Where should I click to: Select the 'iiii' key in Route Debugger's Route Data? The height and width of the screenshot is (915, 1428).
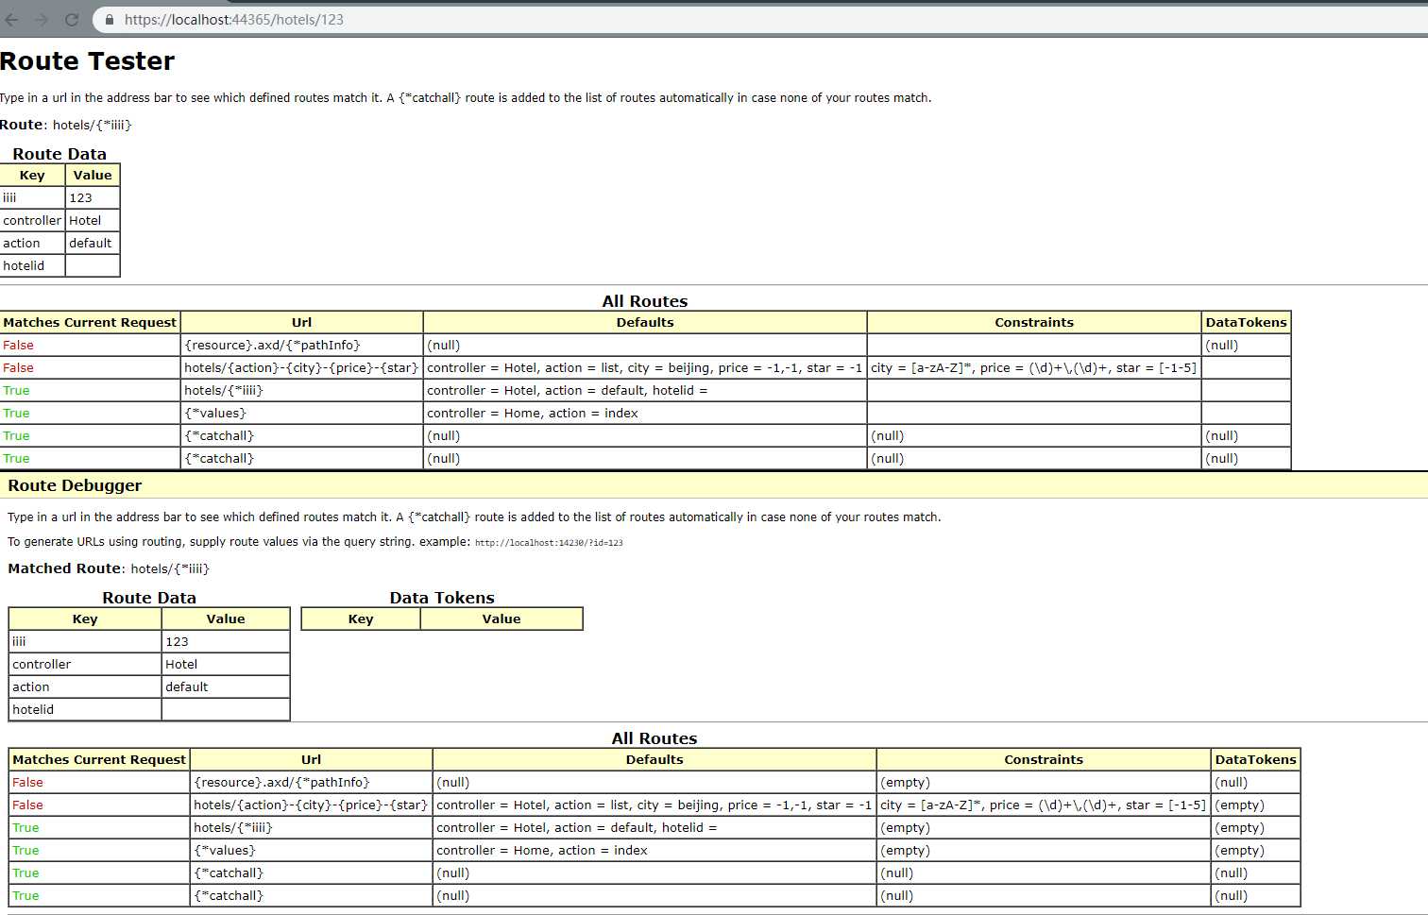pos(85,641)
